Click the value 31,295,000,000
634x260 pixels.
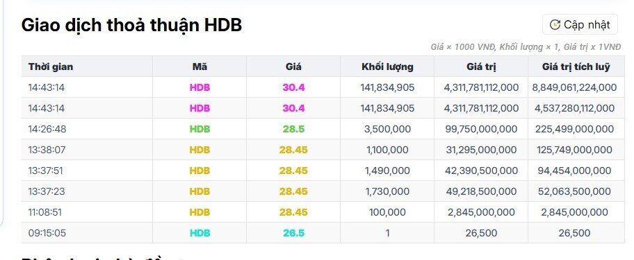pos(481,150)
